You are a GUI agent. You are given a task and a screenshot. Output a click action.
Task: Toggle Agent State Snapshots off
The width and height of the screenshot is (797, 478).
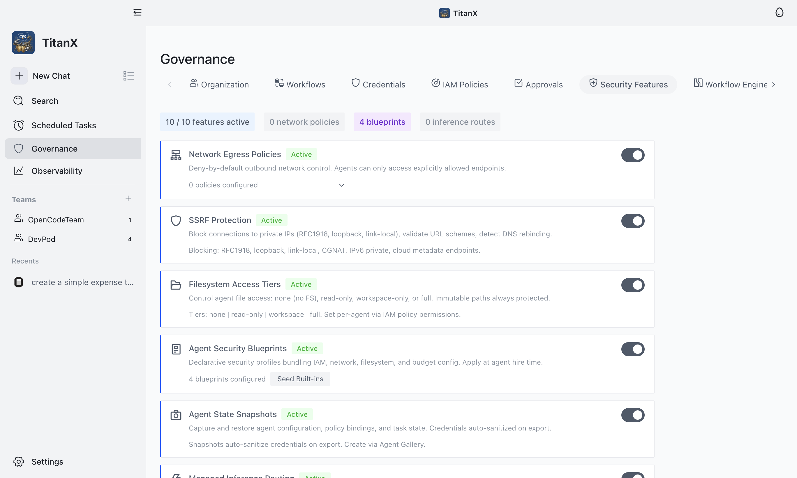633,415
